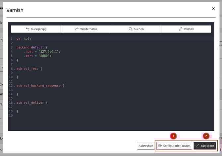This screenshot has height=156, width=222.
Task: Click the magnifier icon beside Suchen
Action: click(x=130, y=29)
